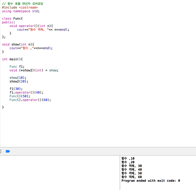Click the "f1(30);" call line
This screenshot has width=196, height=190.
16,89
